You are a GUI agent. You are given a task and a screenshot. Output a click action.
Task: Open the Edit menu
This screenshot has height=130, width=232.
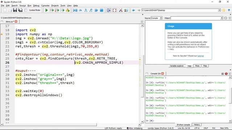point(8,6)
